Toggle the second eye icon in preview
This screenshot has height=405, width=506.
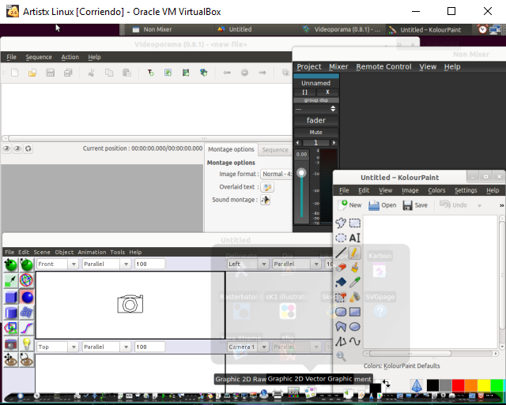click(17, 148)
